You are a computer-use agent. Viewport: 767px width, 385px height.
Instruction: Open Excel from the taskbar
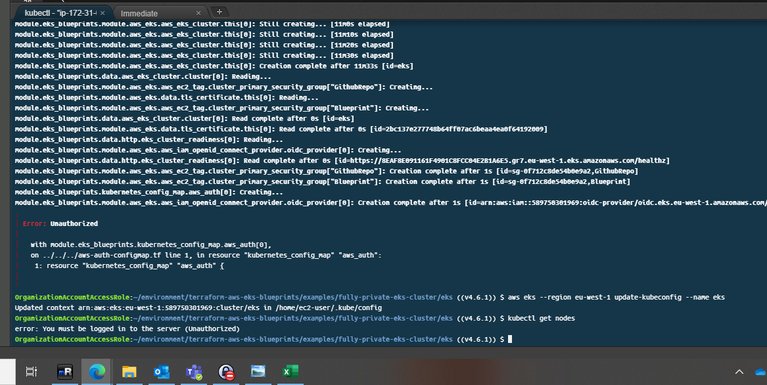(289, 372)
